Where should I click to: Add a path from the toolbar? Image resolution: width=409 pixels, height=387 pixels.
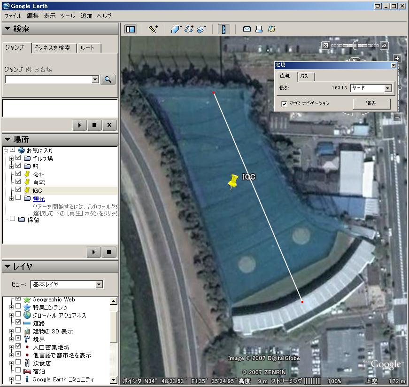[x=189, y=29]
